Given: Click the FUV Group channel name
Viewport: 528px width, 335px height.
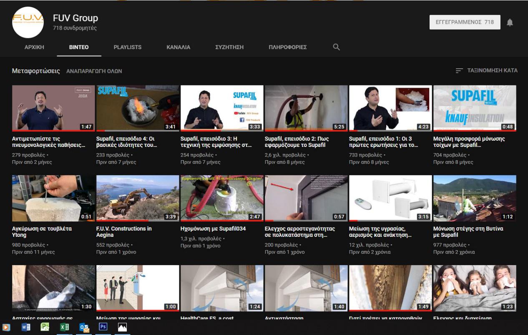Looking at the screenshot, I should [x=75, y=18].
